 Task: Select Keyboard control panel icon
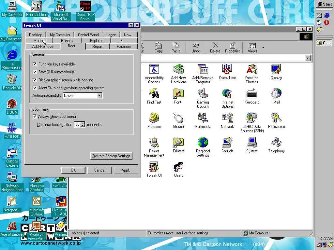(252, 96)
